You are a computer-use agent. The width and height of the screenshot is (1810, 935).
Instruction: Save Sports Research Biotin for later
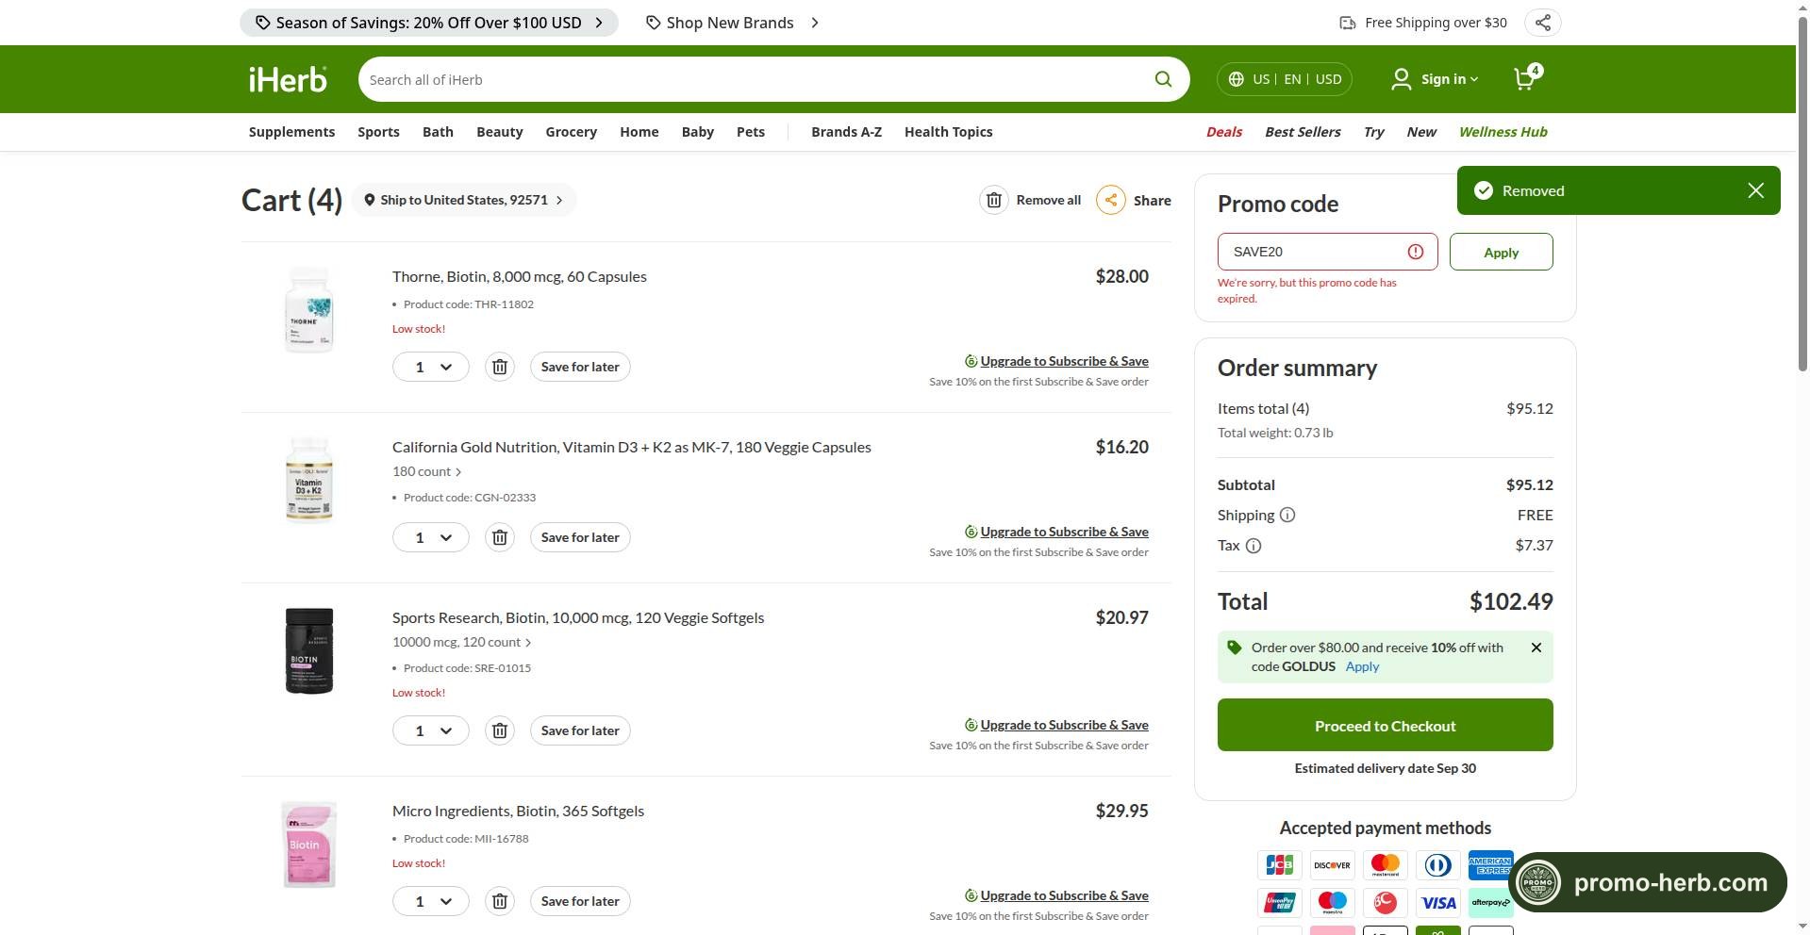click(x=580, y=730)
